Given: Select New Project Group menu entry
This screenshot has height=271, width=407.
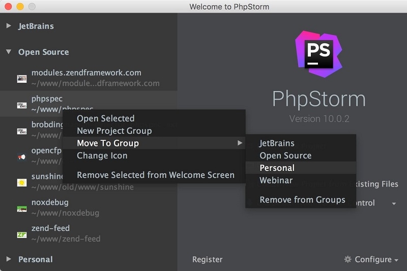Looking at the screenshot, I should (x=114, y=131).
